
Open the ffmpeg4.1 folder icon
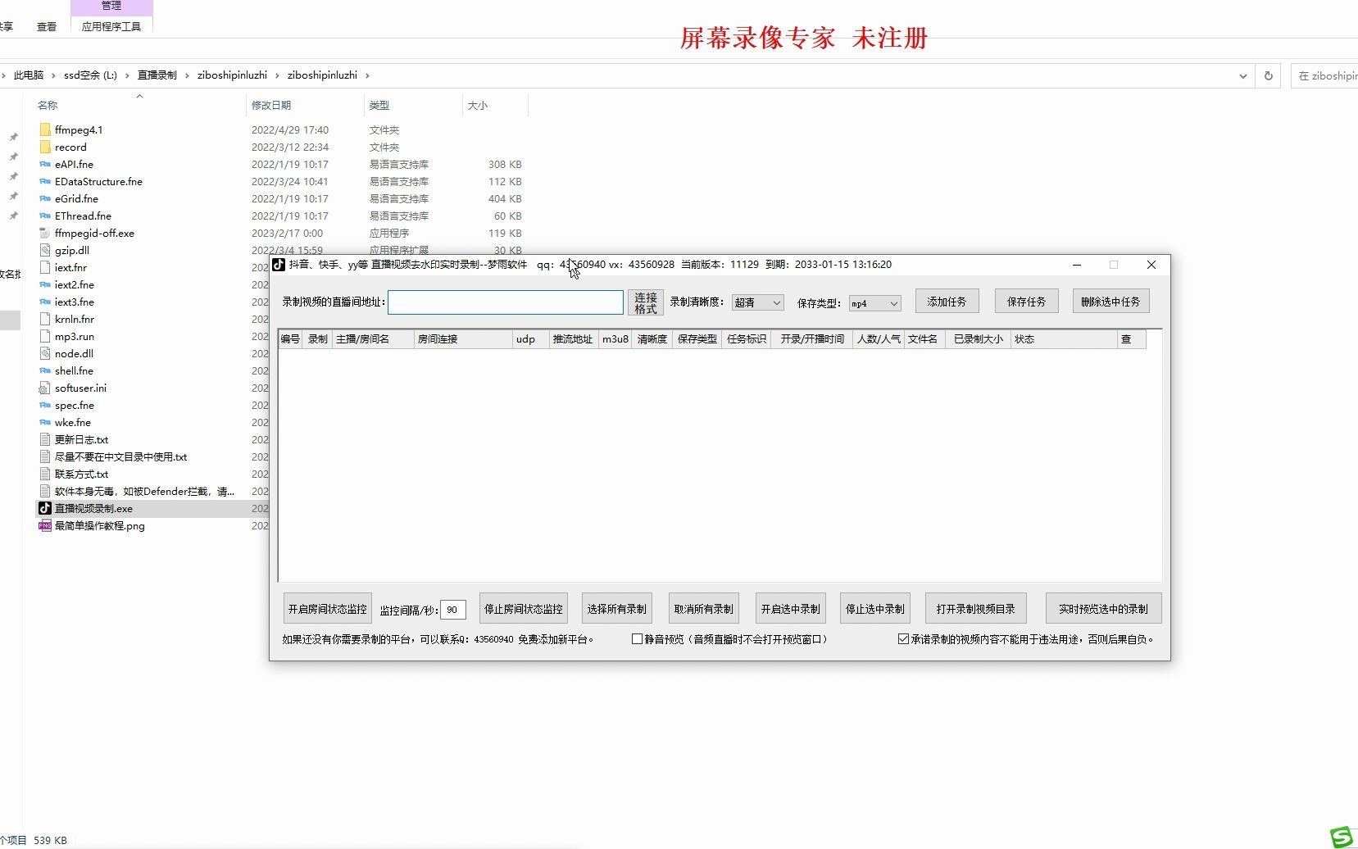pos(45,129)
